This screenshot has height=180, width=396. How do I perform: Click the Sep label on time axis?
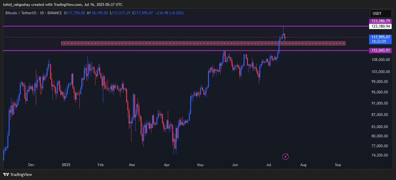(x=338, y=165)
